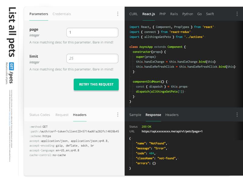
Task: Open the Rails code tab
Action: tap(174, 14)
